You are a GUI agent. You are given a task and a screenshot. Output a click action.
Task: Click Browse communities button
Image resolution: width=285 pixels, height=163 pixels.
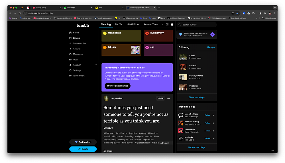click(x=117, y=86)
